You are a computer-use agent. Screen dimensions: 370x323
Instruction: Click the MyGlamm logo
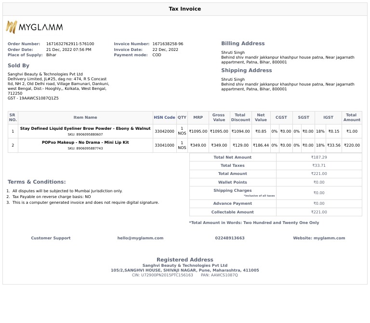click(x=35, y=27)
